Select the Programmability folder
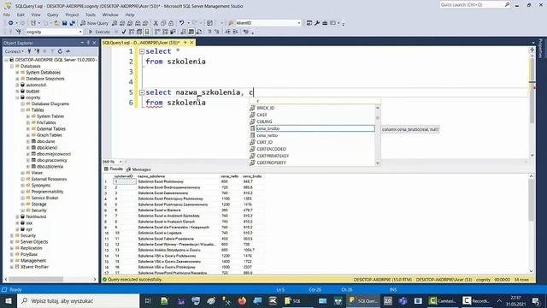The image size is (547, 308). coord(48,192)
